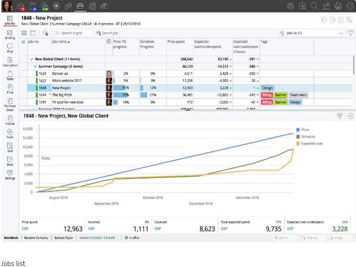Open the Invoice section icon
The image size is (356, 267).
[10, 120]
